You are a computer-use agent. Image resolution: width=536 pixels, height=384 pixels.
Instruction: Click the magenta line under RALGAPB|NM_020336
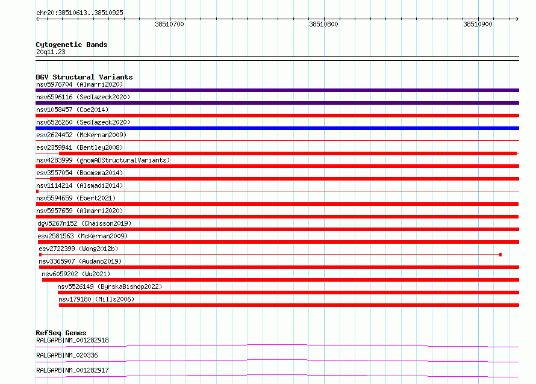coord(277,361)
